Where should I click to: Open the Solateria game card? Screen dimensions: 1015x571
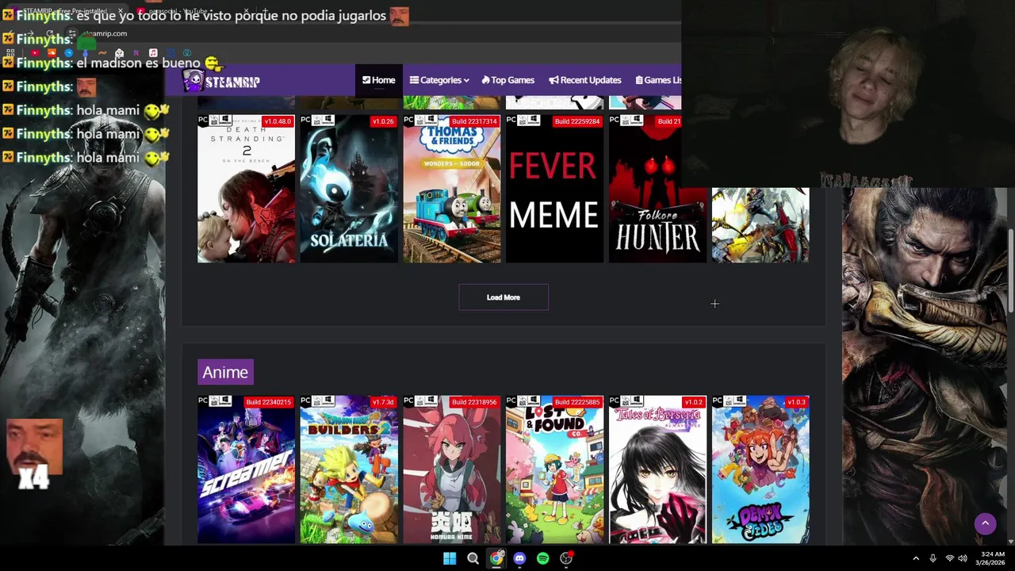pos(349,189)
